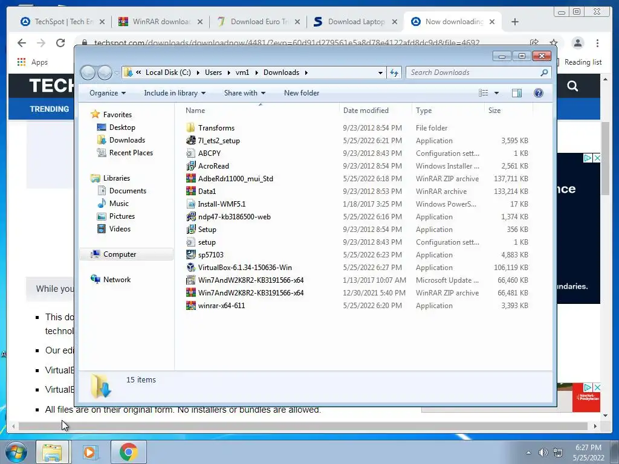Select the AdbeRdr11000_mui_Std archive icon
619x464 pixels.
[x=190, y=178]
